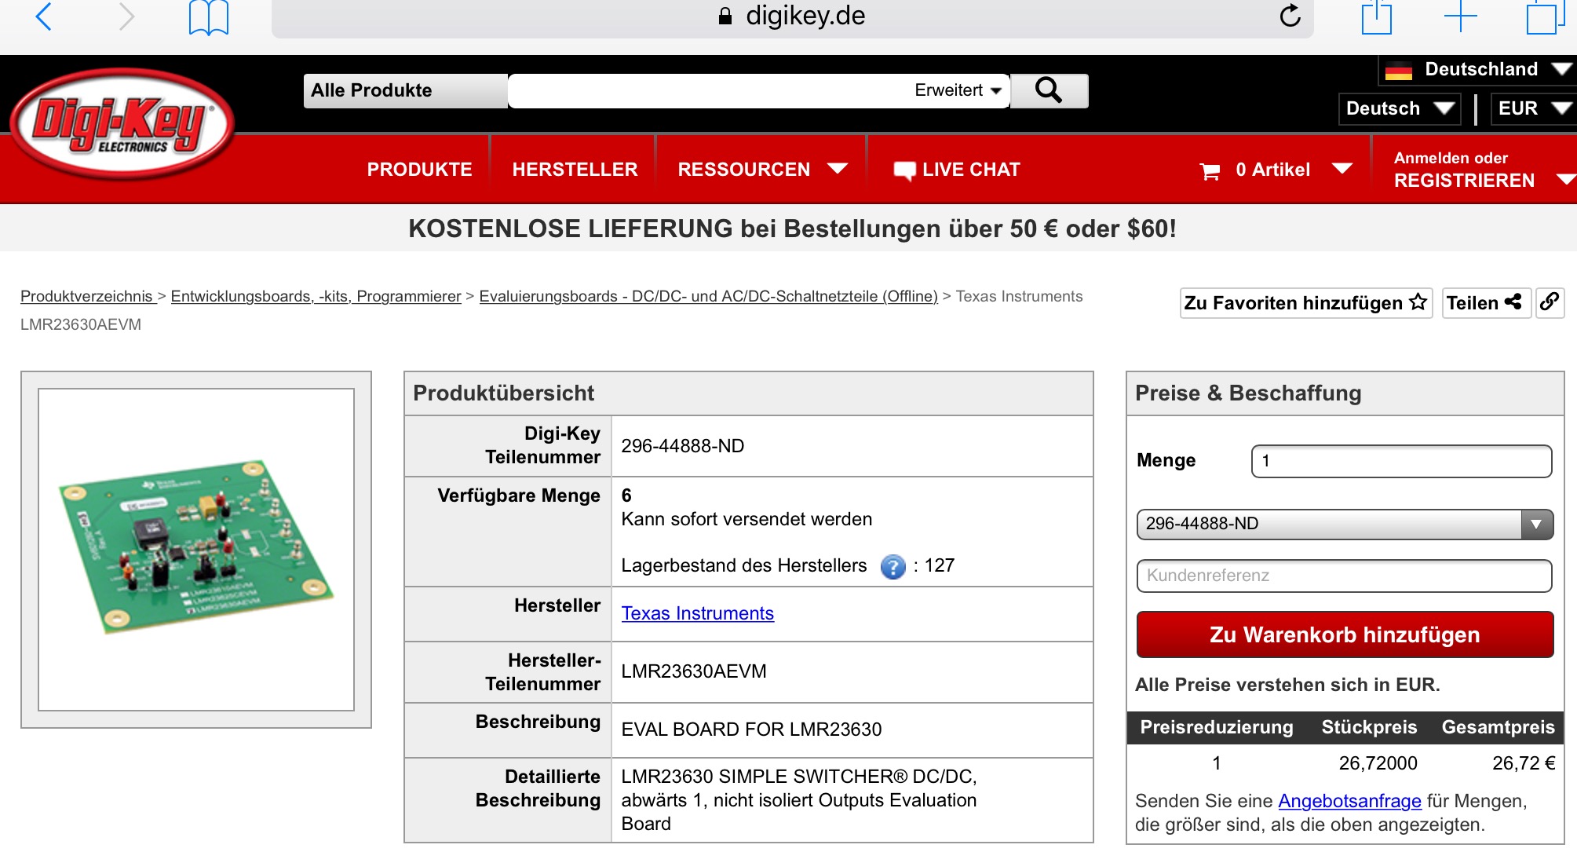This screenshot has width=1577, height=852.
Task: Open Safari share sheet icon
Action: pyautogui.click(x=1376, y=17)
